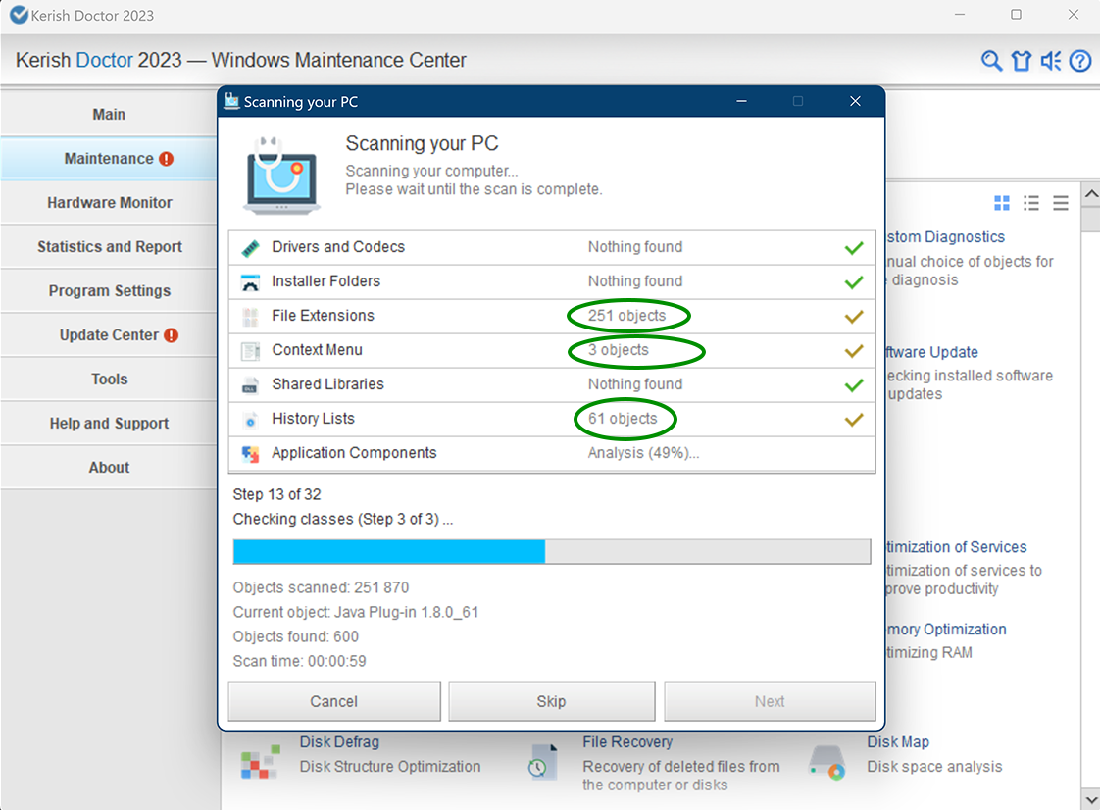Click the 'Analysis (49%)...' status text
Screen dimensions: 1100x810
pyautogui.click(x=643, y=453)
